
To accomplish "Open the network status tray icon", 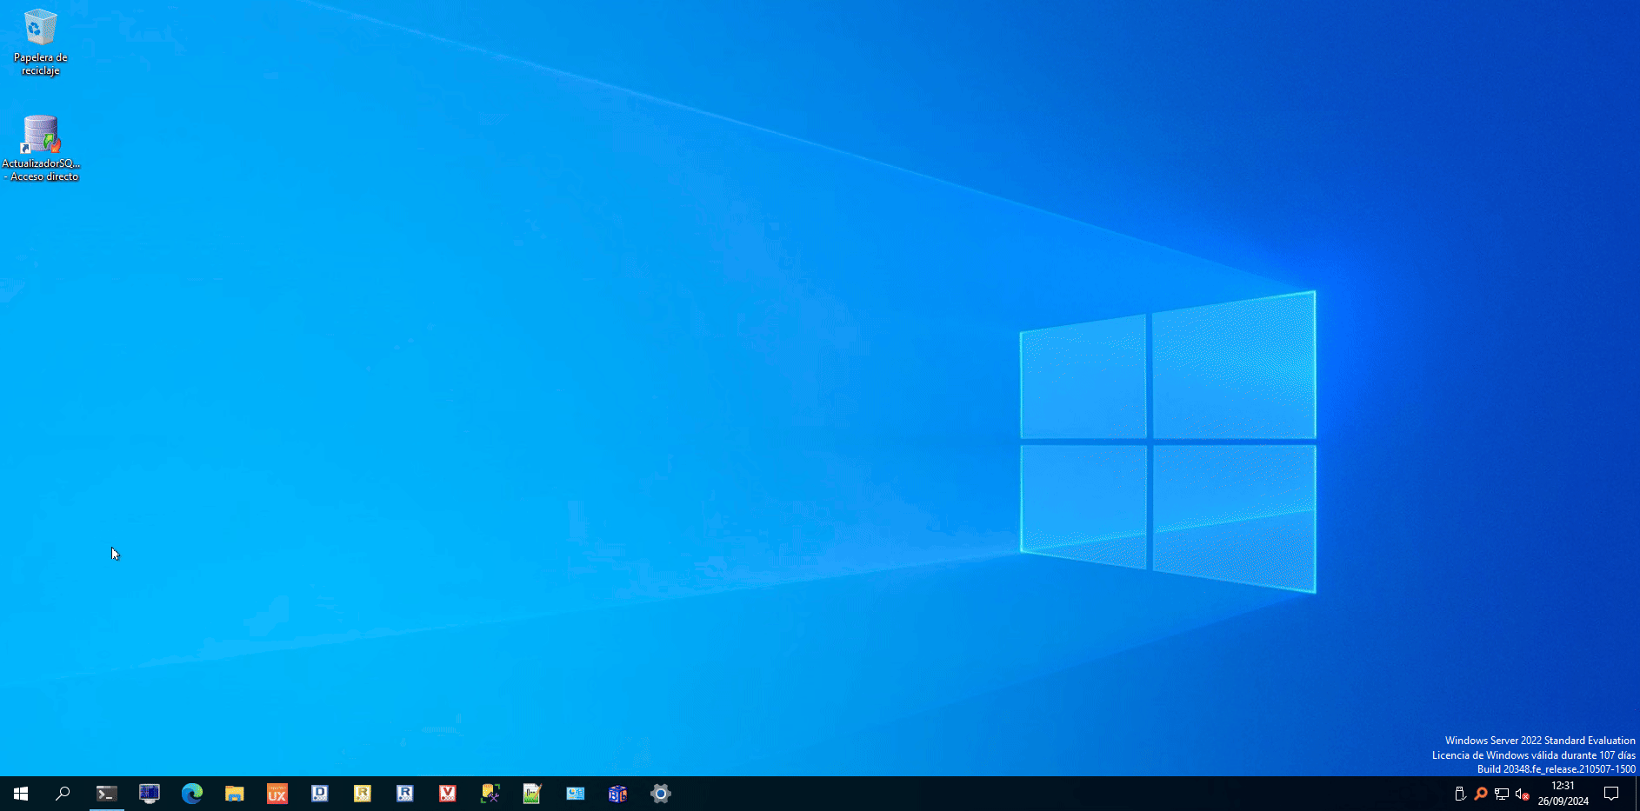I will 1502,794.
